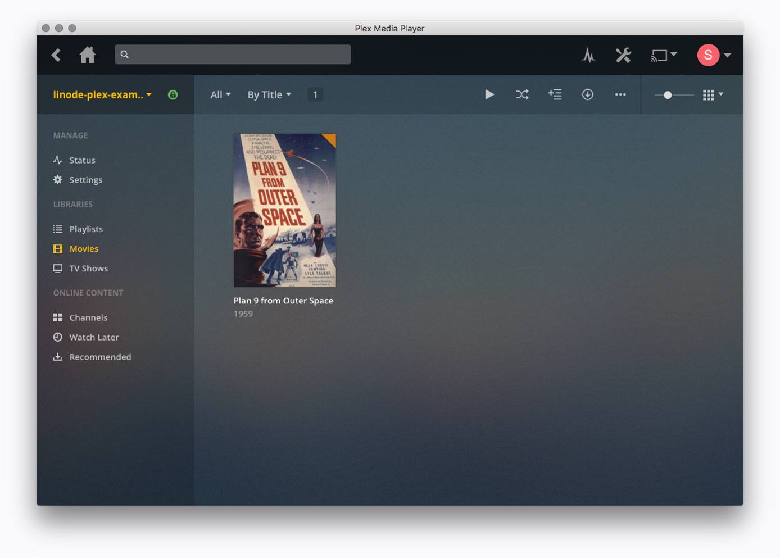780x558 pixels.
Task: Navigate home with the house icon
Action: point(88,55)
